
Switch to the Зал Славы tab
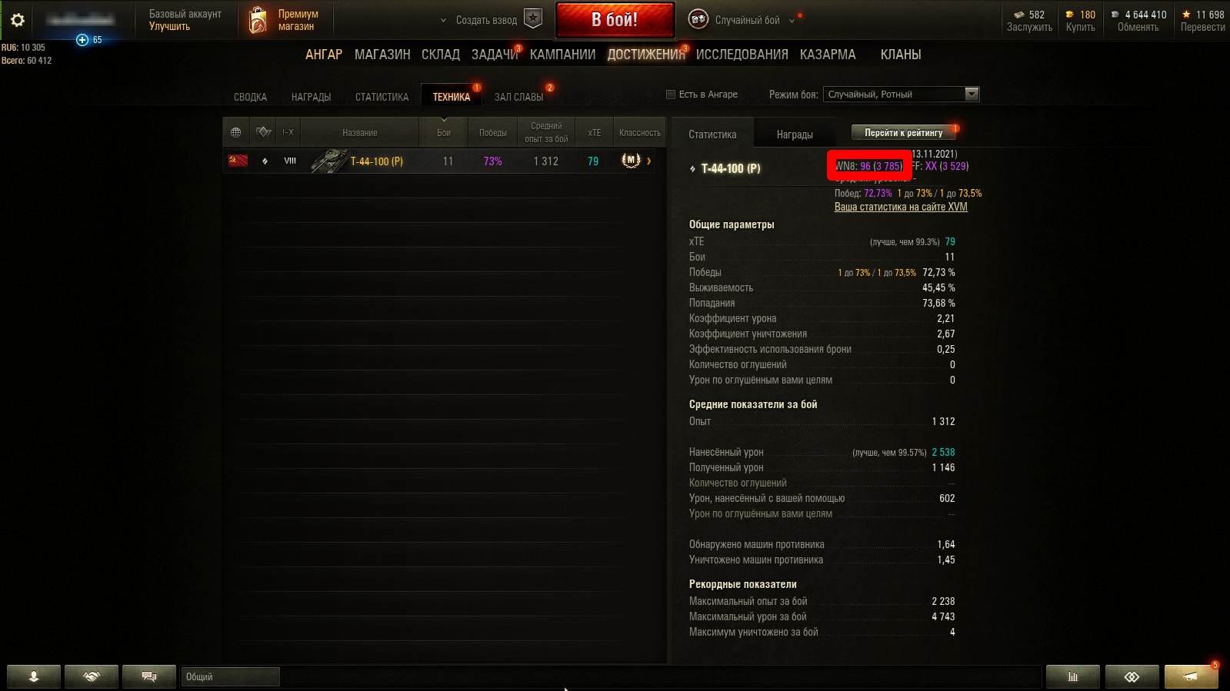point(518,97)
